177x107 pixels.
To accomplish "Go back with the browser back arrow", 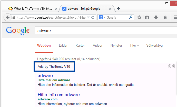I will pos(8,17).
